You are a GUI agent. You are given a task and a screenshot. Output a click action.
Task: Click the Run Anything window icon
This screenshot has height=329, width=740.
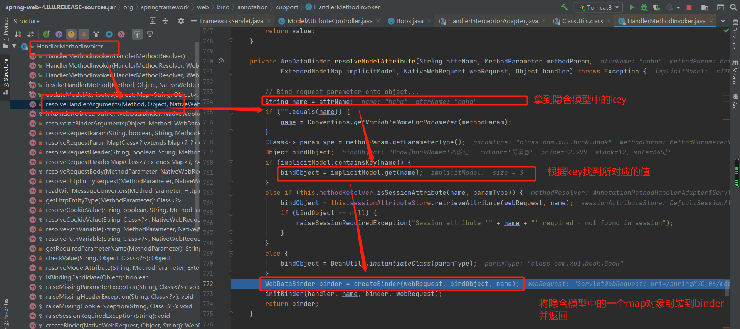click(x=720, y=7)
